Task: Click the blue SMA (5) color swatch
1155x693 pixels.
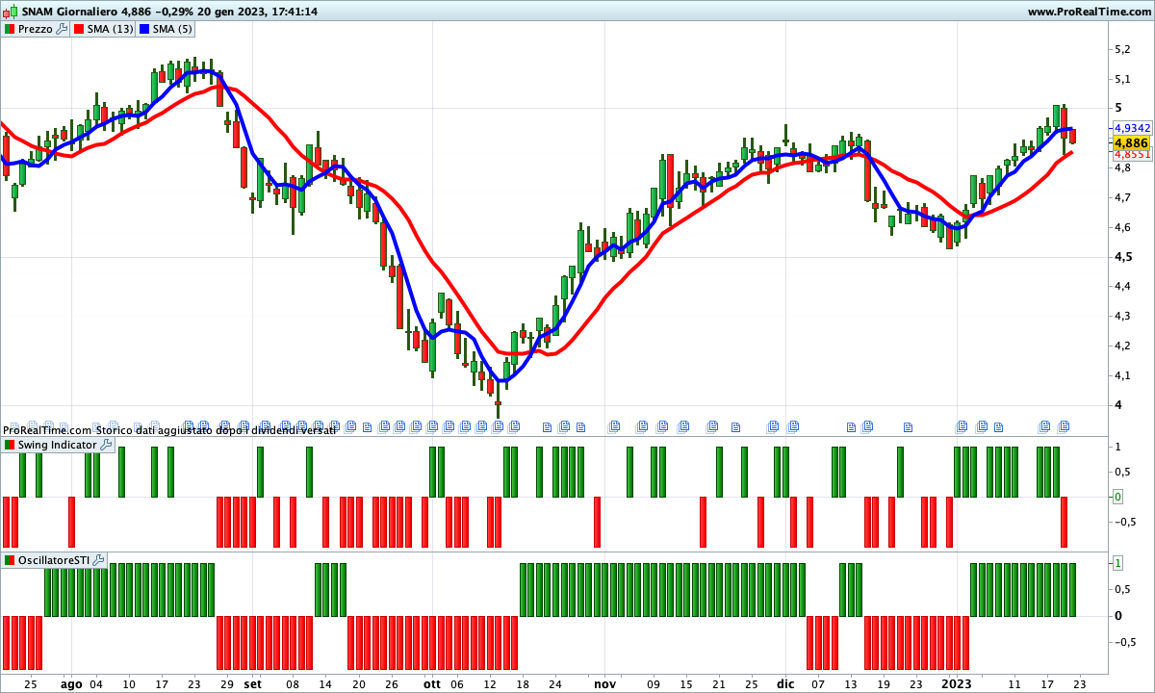Action: coord(142,29)
